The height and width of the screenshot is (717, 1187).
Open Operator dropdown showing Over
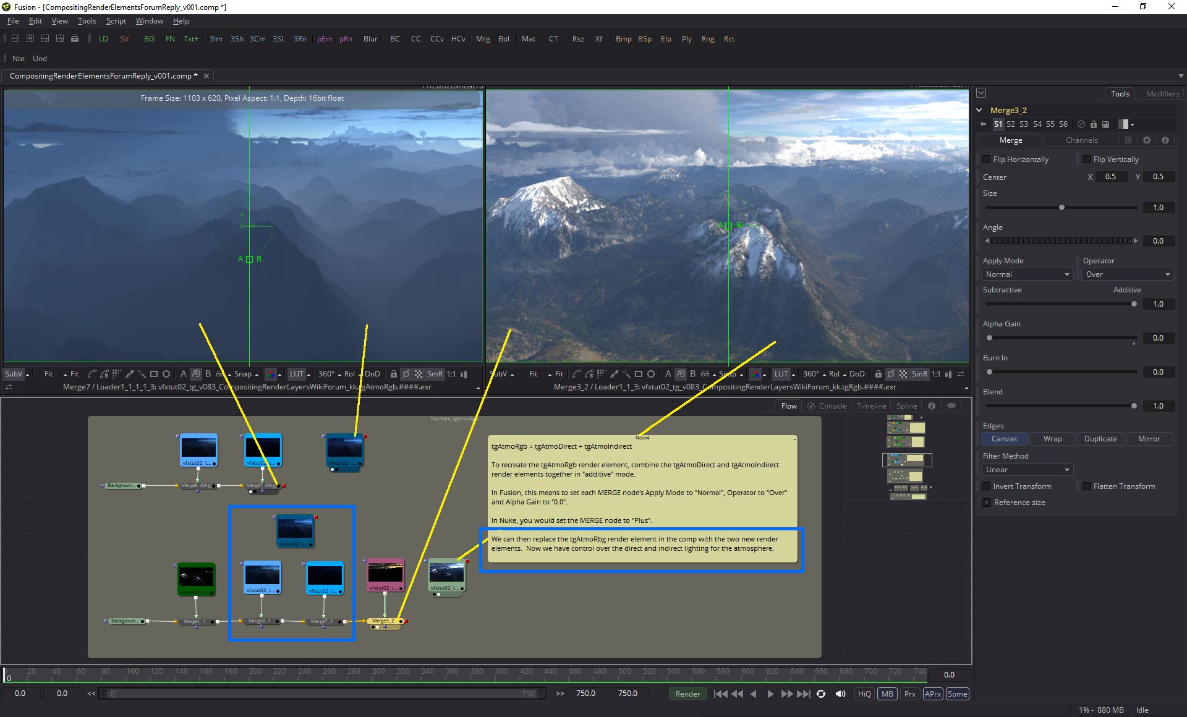1128,274
